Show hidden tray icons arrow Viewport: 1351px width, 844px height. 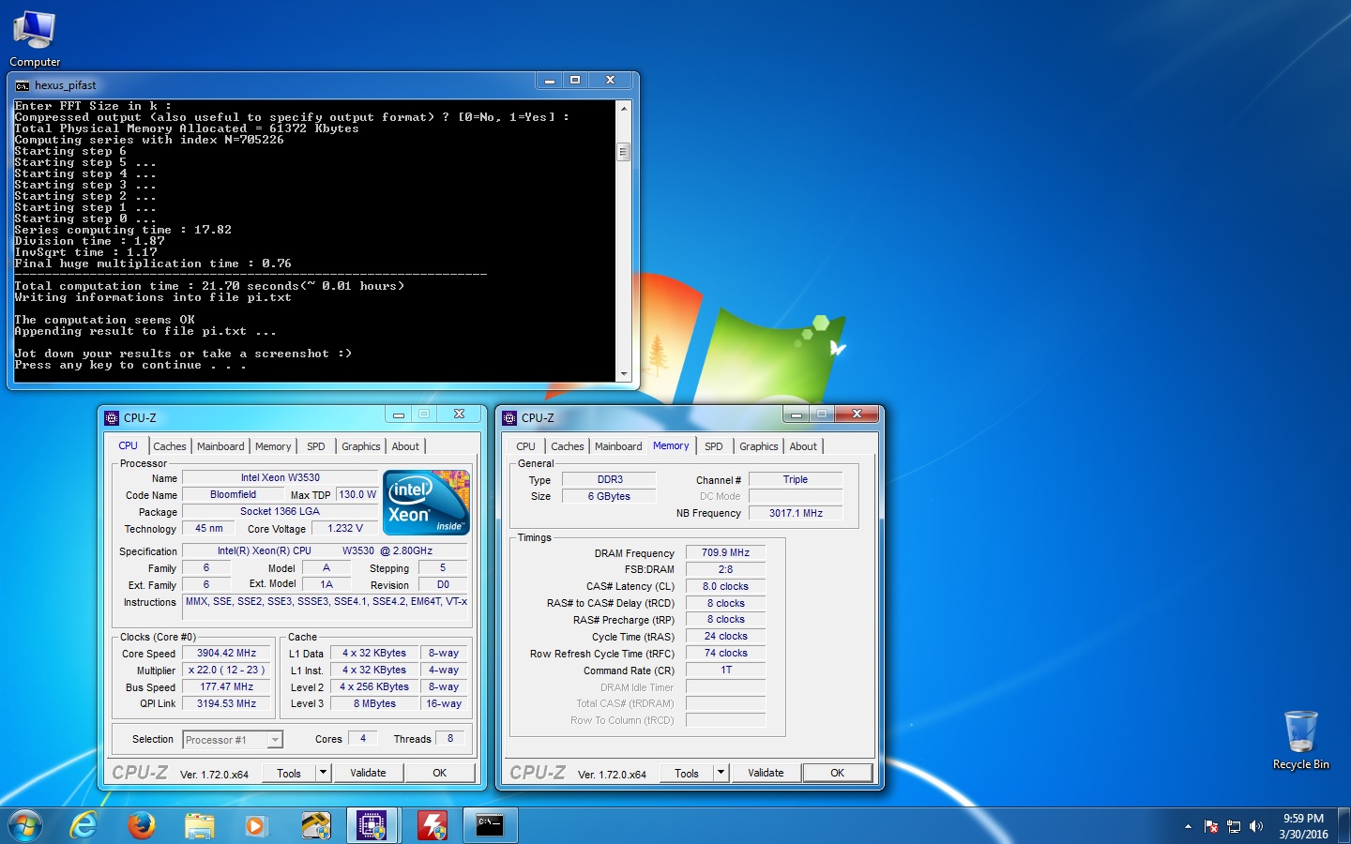point(1188,826)
